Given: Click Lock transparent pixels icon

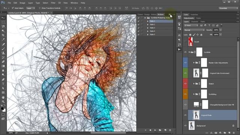Looking at the screenshot, I should (190, 35).
